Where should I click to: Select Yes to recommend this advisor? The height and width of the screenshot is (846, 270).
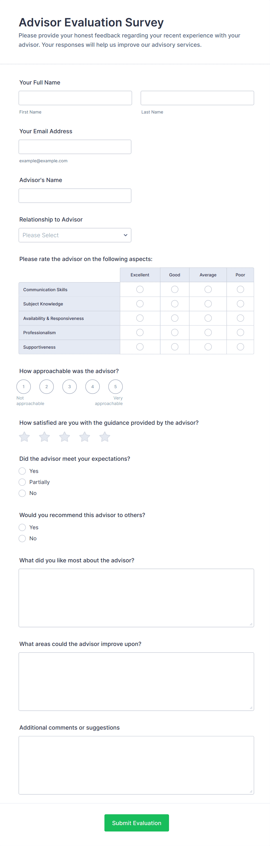[x=22, y=528]
